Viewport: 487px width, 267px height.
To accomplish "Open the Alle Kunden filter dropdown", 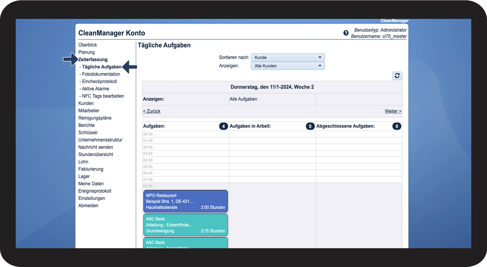I will click(287, 66).
